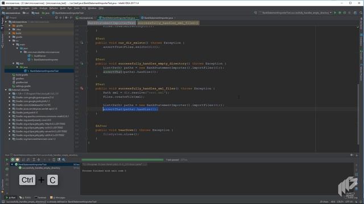Run the selected test configuration
Screen dimensions: 364x204
coord(335,12)
